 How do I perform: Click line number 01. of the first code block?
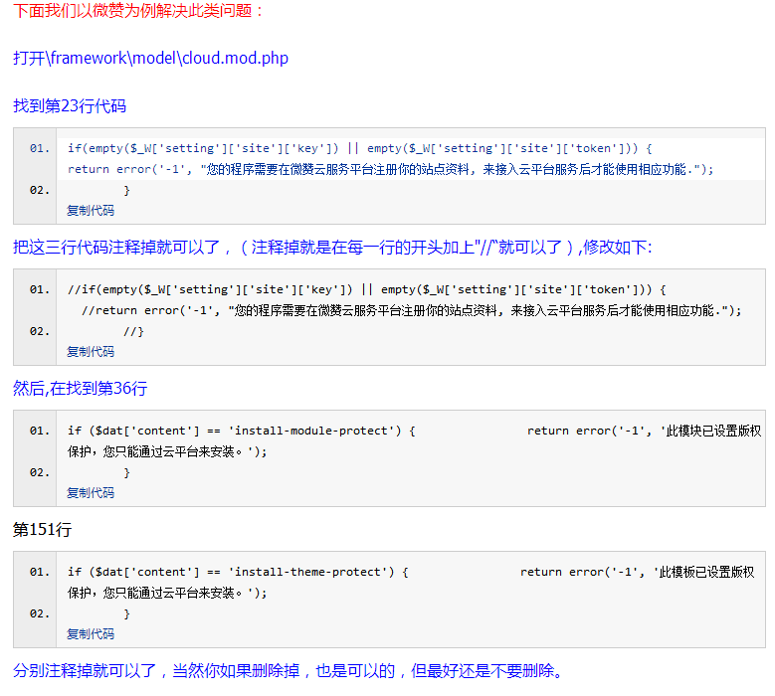(40, 148)
